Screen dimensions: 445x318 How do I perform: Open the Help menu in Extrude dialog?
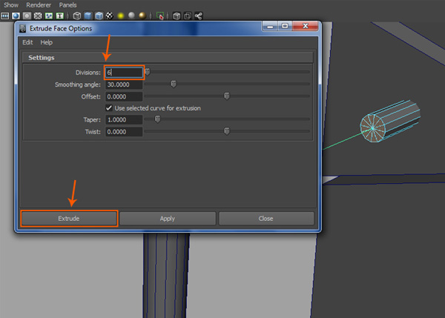pos(47,42)
